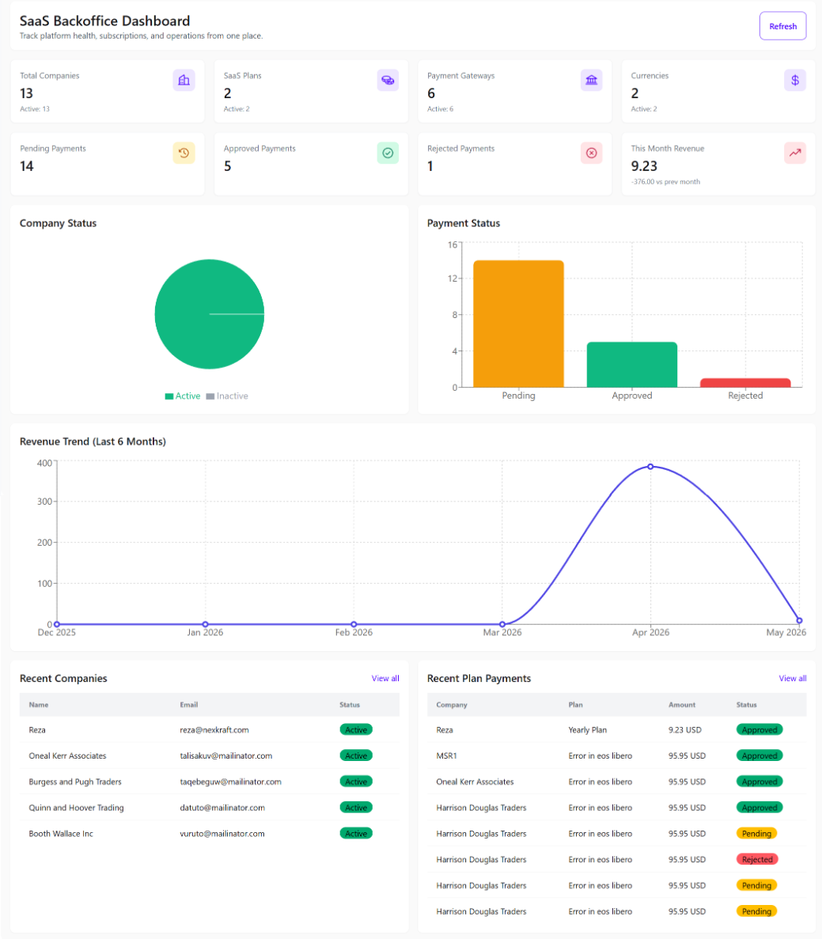Click datuto@mailinator.com email
The image size is (822, 939).
(x=222, y=807)
